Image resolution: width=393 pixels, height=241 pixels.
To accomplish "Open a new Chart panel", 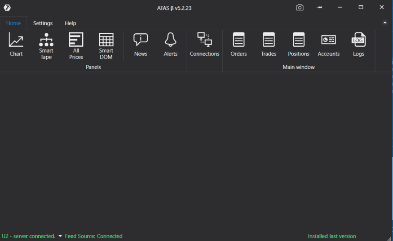I will pos(16,45).
